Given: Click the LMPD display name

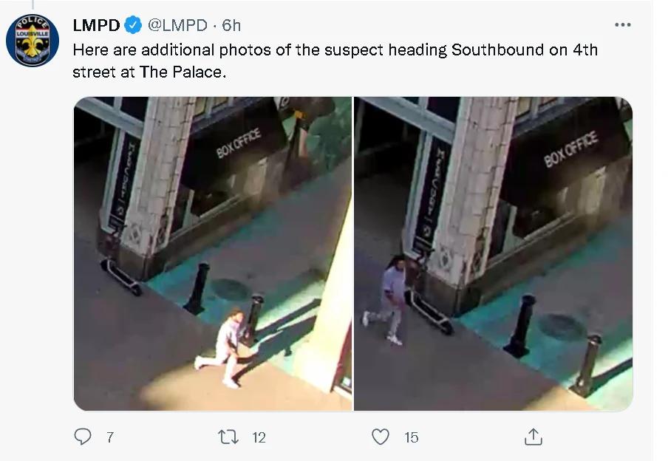Looking at the screenshot, I should pos(96,25).
